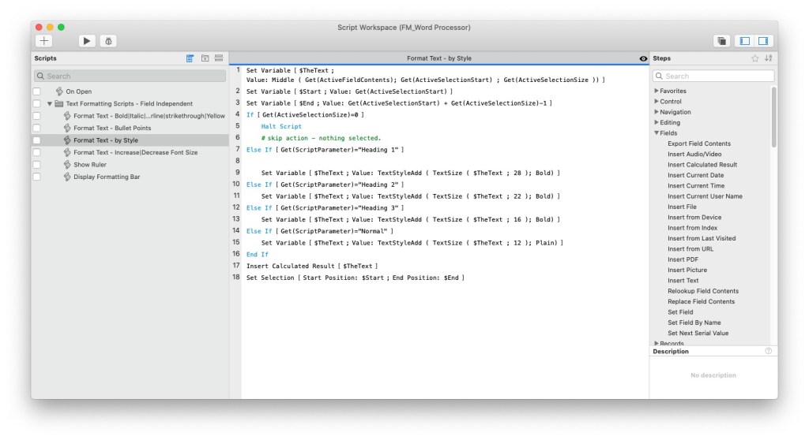Open the Script Debugger bug icon
The image size is (809, 440).
click(108, 40)
